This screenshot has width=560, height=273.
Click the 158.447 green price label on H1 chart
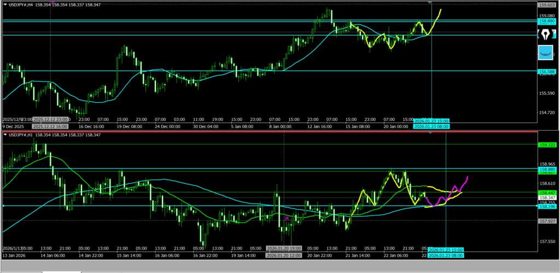pos(547,193)
